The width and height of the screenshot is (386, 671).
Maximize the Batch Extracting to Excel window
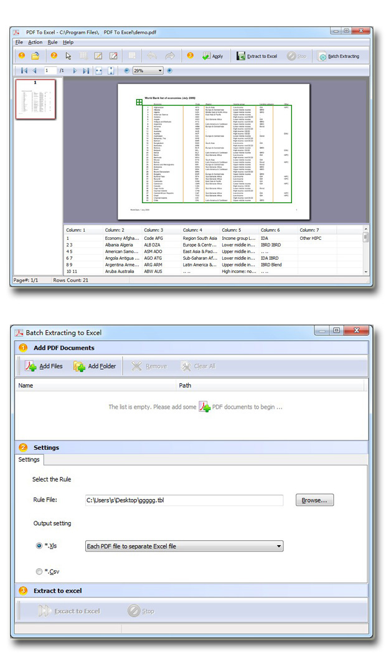pyautogui.click(x=337, y=330)
